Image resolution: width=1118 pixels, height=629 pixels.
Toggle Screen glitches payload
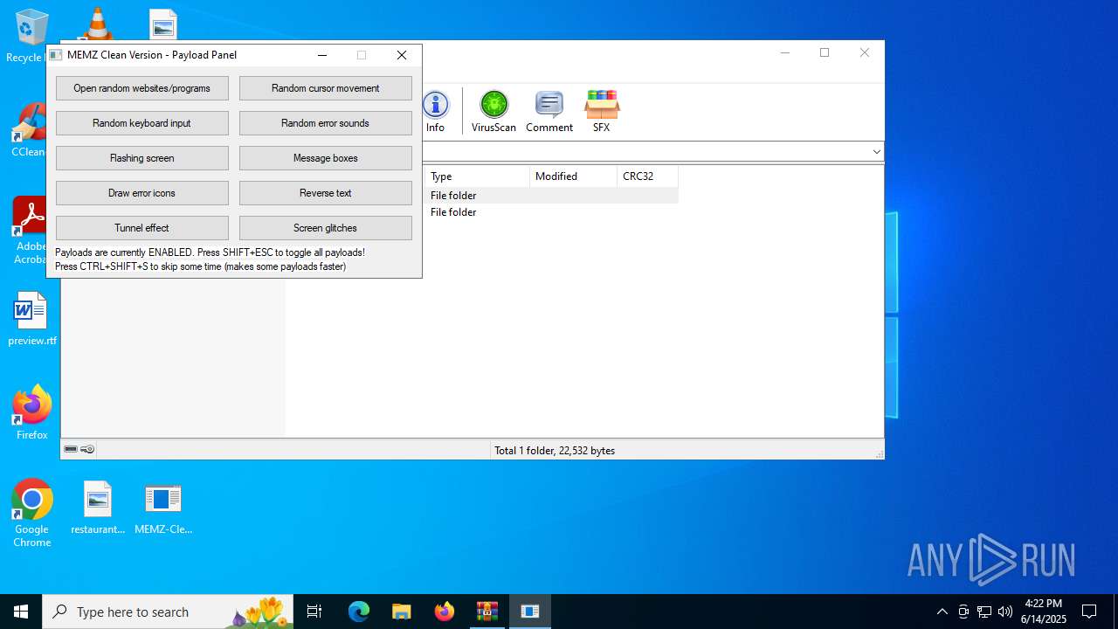pyautogui.click(x=326, y=228)
